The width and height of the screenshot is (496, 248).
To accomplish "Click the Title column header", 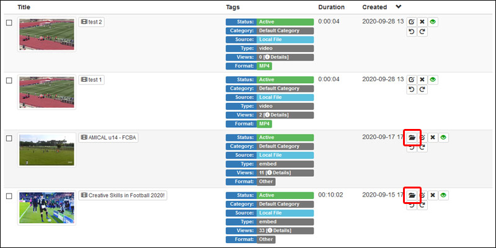I will 24,7.
